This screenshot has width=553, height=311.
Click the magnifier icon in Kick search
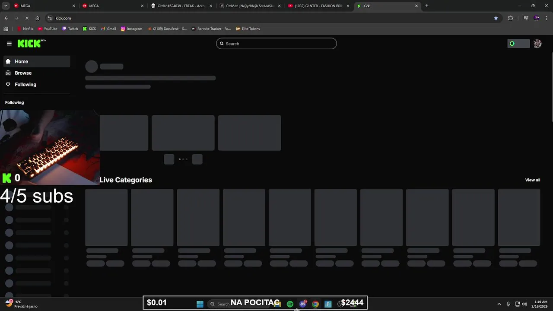tap(222, 44)
